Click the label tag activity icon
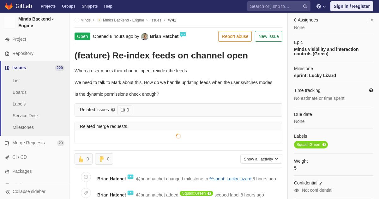The width and height of the screenshot is (379, 199). [x=86, y=193]
